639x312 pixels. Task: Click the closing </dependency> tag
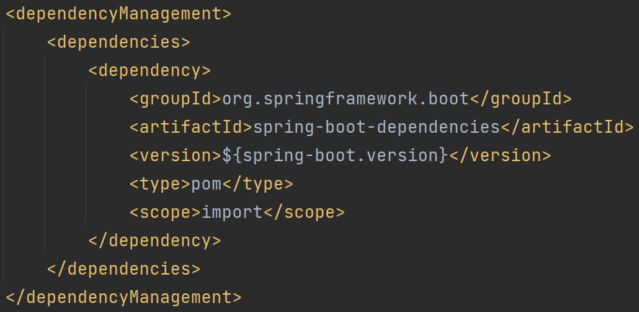click(155, 240)
